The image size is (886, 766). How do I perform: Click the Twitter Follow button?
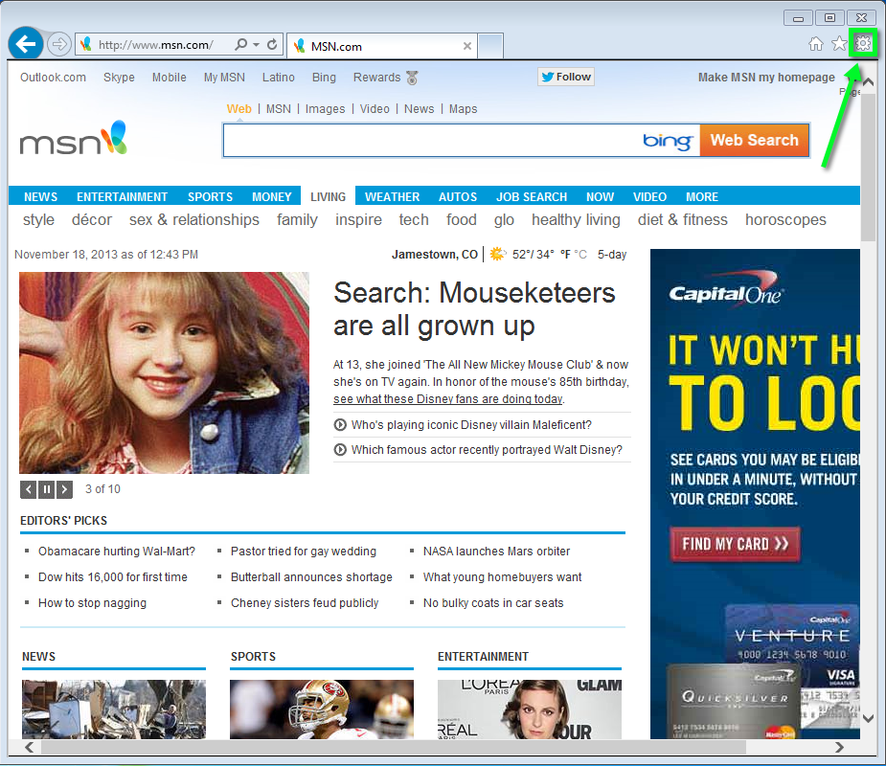point(566,77)
